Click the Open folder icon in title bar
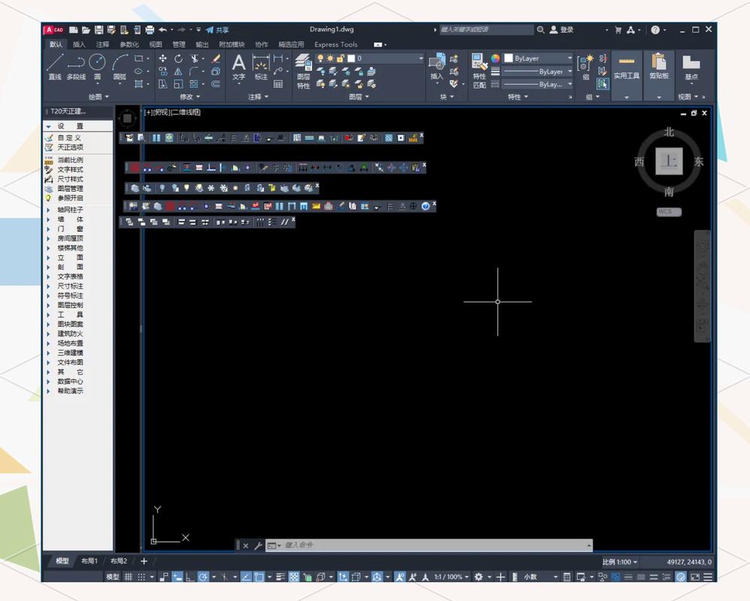750x601 pixels. (x=86, y=29)
